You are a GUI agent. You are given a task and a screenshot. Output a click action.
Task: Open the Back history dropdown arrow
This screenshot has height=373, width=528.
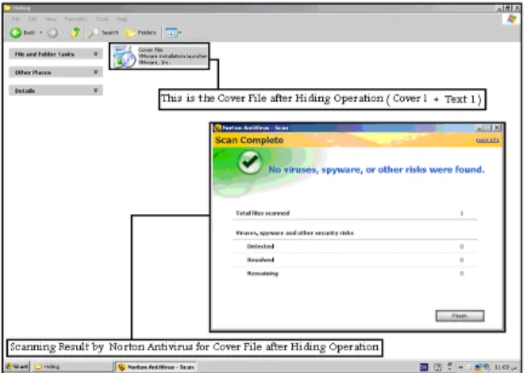pyautogui.click(x=40, y=32)
